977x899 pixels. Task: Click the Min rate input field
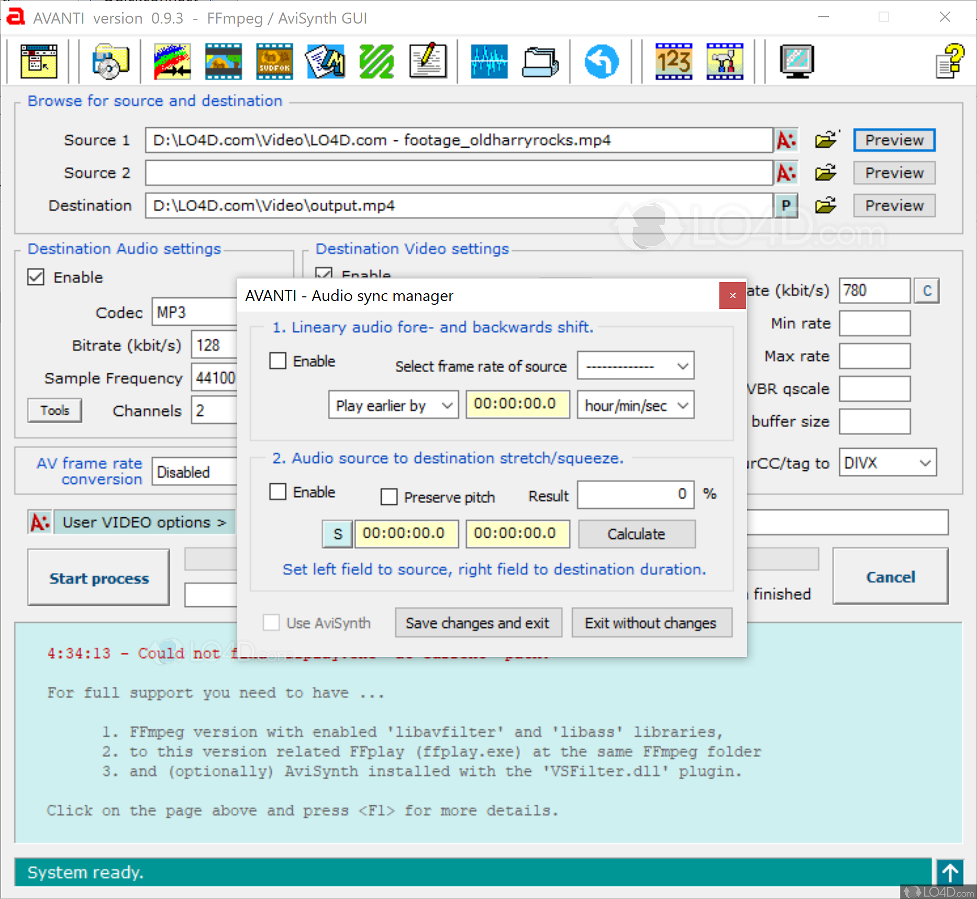(874, 323)
